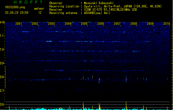The image size is (173, 110).
Task: Click the Observer label
Action: point(56,3)
